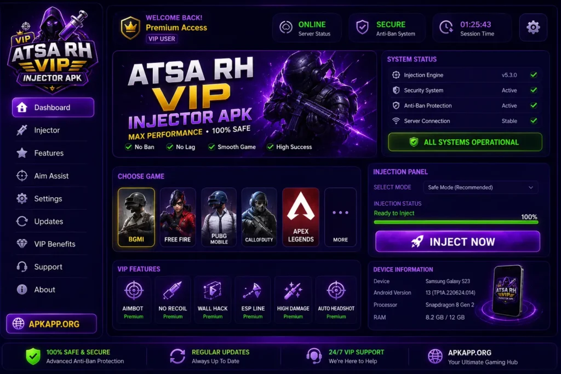Click the Anti-Ban Protection shield icon
Viewport: 561px width, 374px height.
click(x=396, y=106)
